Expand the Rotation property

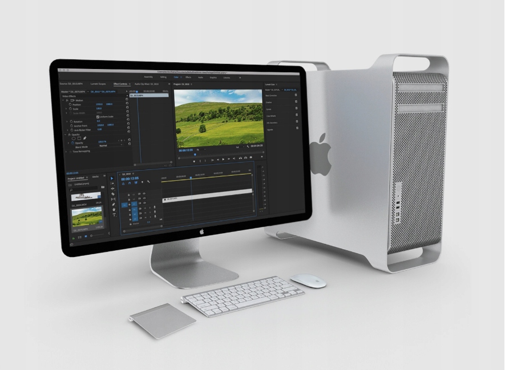[67, 121]
